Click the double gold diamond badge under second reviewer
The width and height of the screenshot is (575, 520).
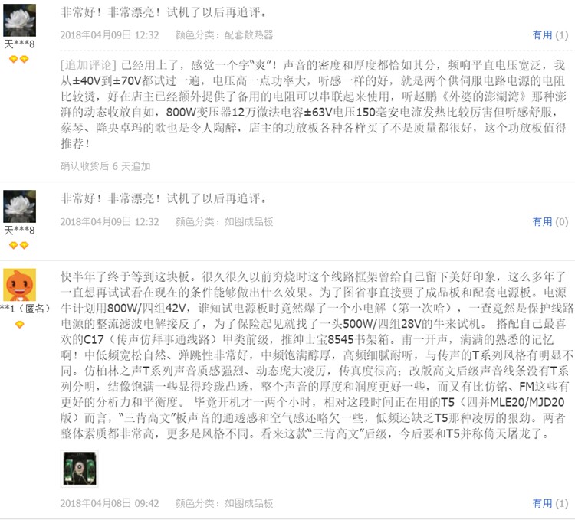[x=19, y=245]
